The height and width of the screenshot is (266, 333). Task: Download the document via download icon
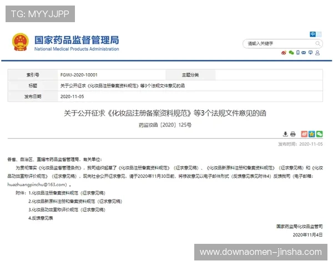coord(285,134)
